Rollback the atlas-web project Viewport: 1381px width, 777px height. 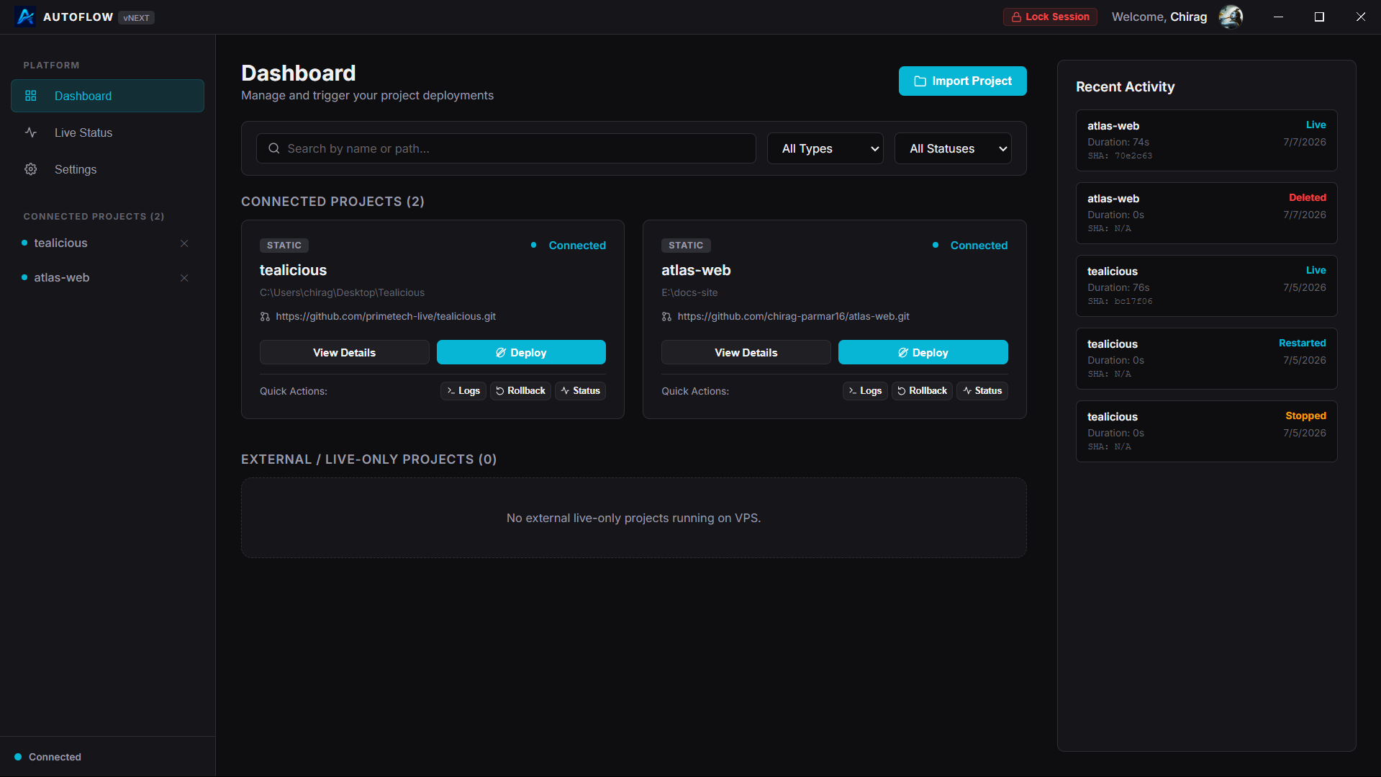pyautogui.click(x=922, y=391)
